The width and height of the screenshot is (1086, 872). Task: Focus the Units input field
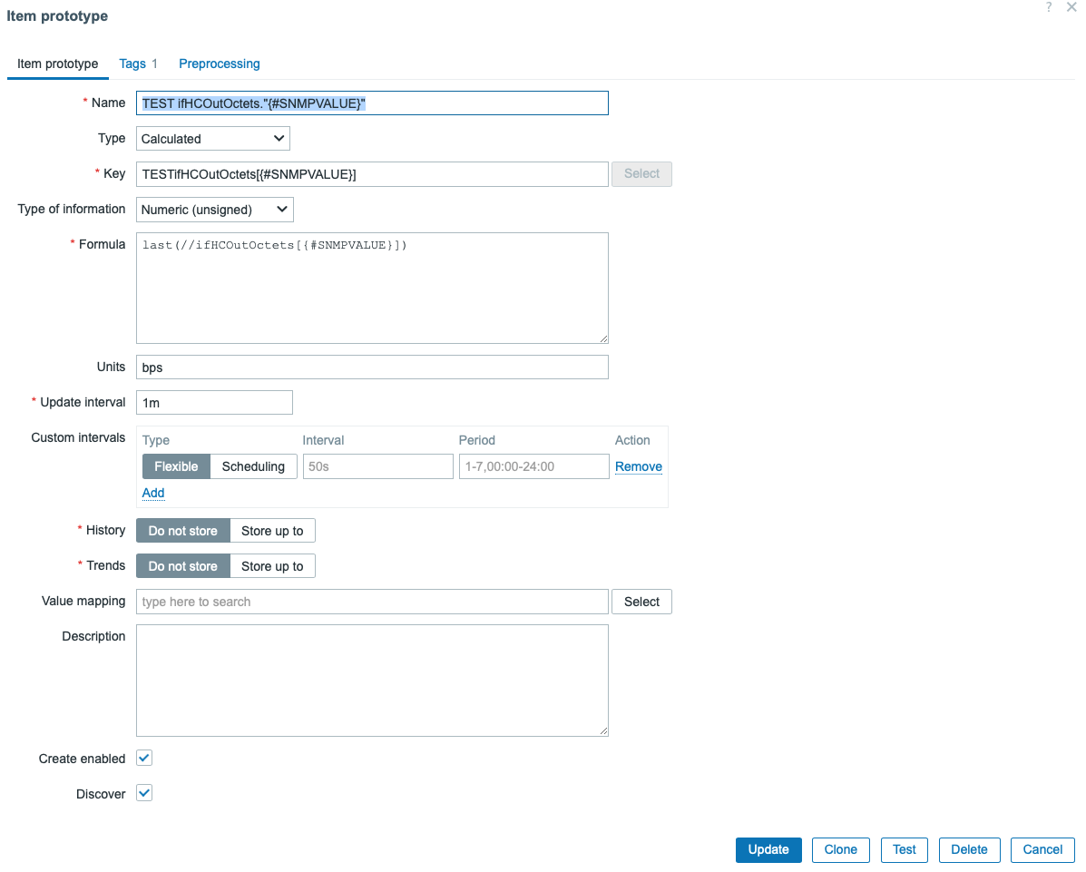point(372,367)
